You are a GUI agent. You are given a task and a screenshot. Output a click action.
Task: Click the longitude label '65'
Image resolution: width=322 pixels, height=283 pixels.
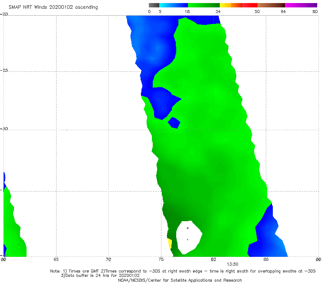tap(56, 259)
